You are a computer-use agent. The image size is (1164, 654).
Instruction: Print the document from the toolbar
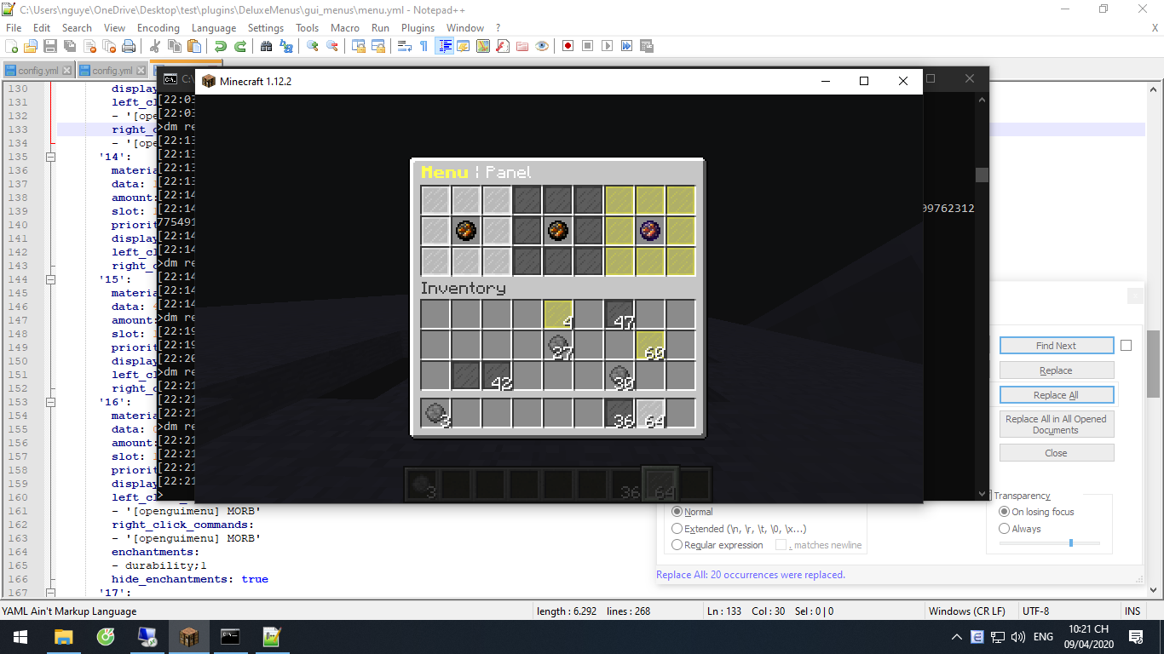[129, 46]
